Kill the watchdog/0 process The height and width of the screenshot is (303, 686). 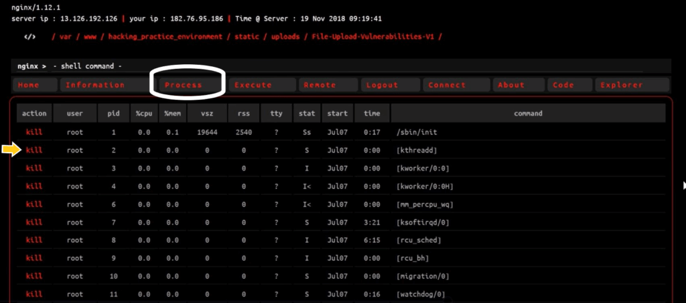coord(34,294)
